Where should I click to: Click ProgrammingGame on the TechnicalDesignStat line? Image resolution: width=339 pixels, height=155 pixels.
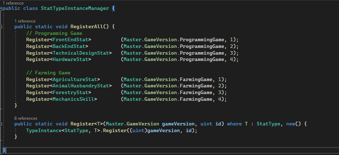click(x=202, y=53)
